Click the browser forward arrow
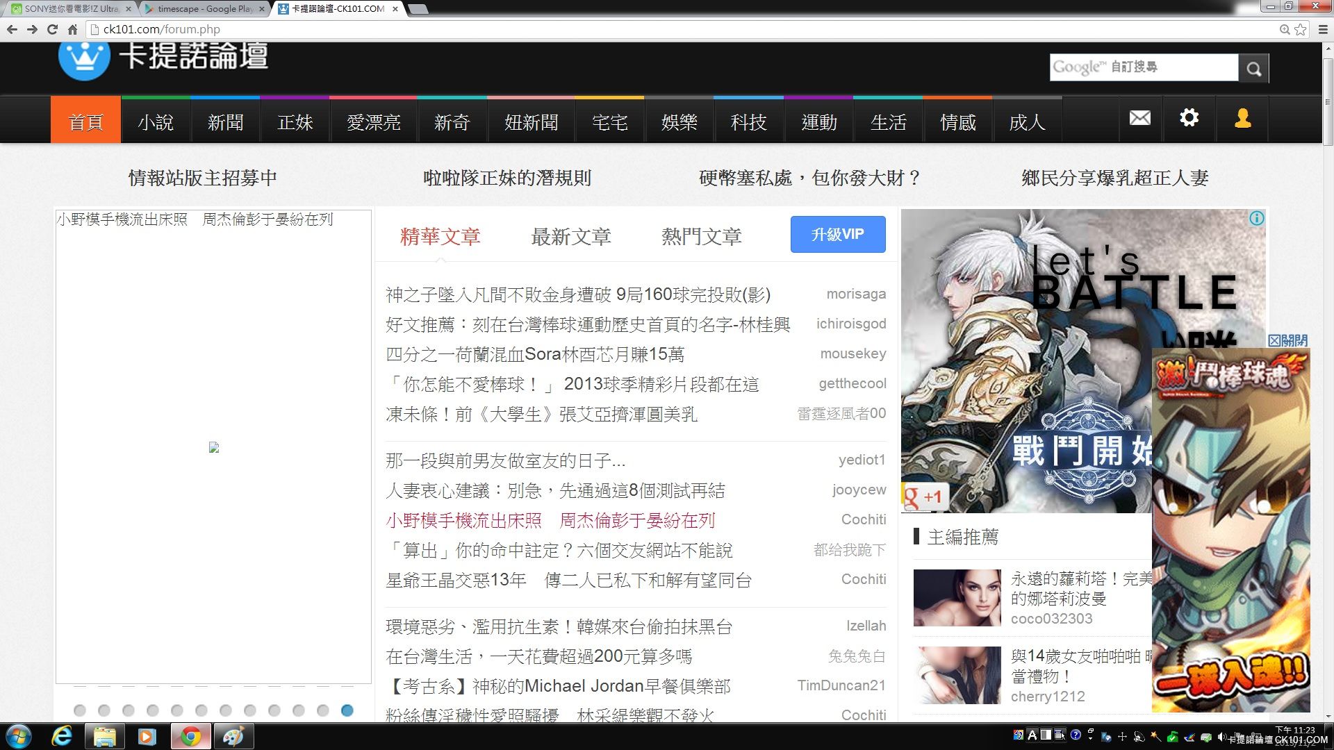The width and height of the screenshot is (1334, 750). [32, 29]
